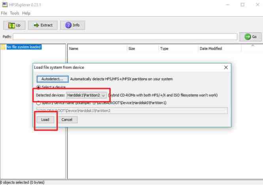Click the Load button
263x185 pixels.
click(x=45, y=120)
